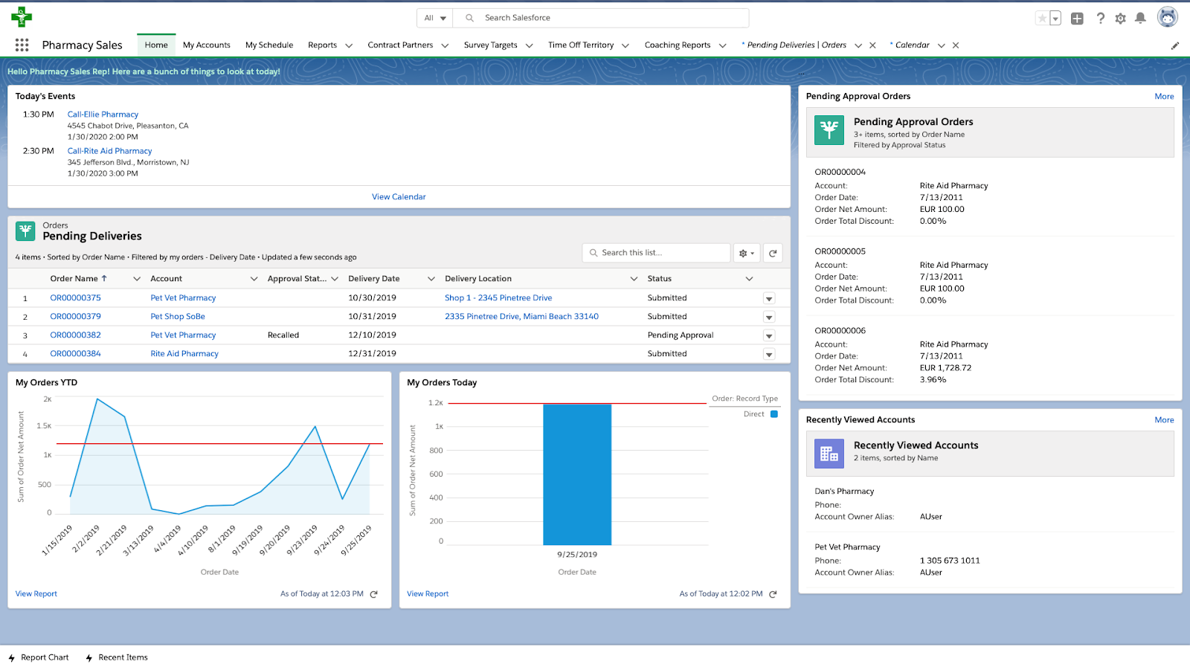
Task: Open the Setup gear icon
Action: 1120,19
